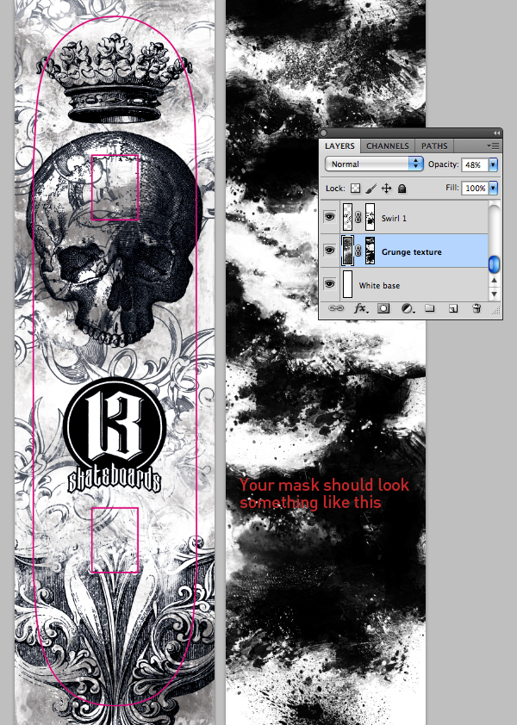
Task: Select the Swirl 1 layer mask thumbnail
Action: (x=370, y=217)
